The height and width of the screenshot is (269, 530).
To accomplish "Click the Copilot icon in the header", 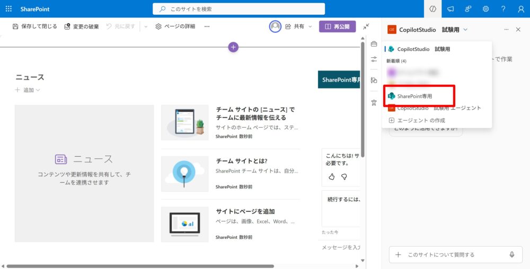I will click(x=433, y=9).
